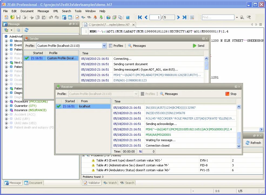
Task: Go to the next message
Action: [x=178, y=17]
